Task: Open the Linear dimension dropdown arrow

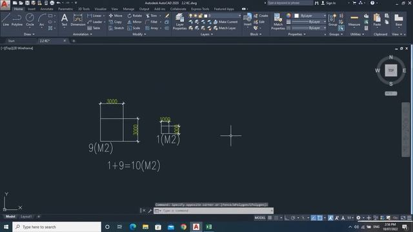Action: click(104, 15)
